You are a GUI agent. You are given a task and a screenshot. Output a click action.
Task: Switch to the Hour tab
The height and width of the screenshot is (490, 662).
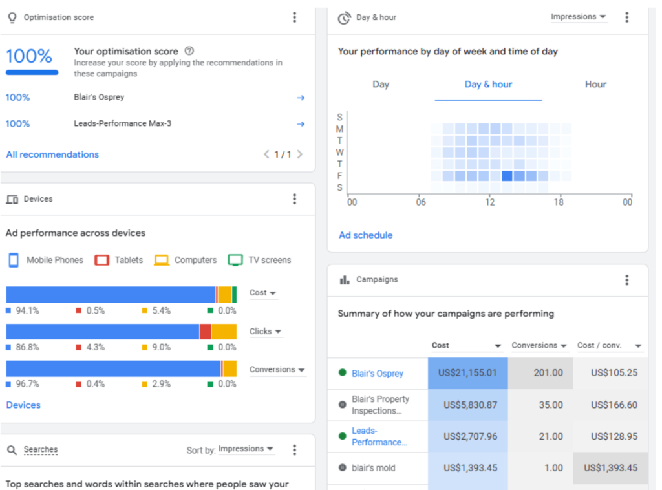point(595,85)
